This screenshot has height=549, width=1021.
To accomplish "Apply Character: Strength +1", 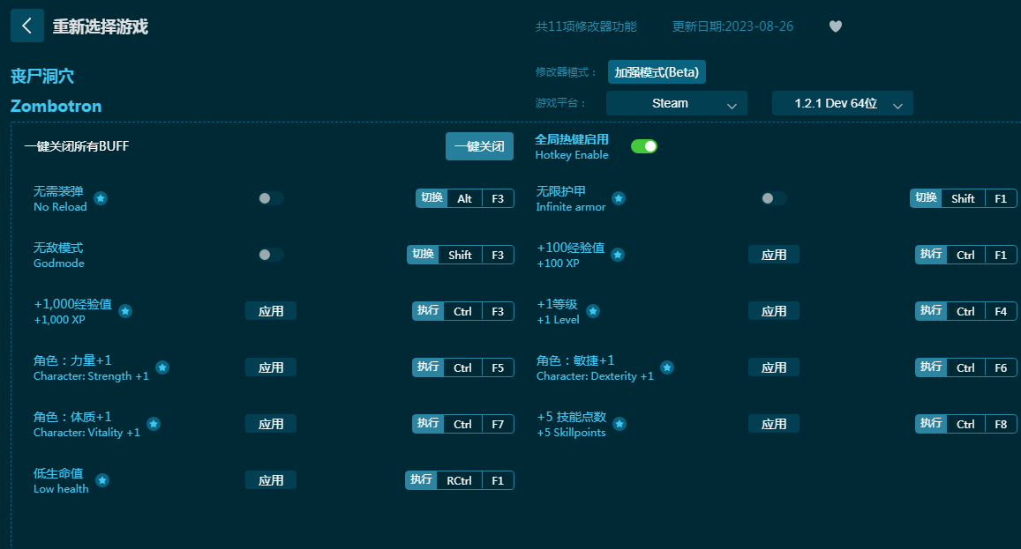I will (x=271, y=367).
